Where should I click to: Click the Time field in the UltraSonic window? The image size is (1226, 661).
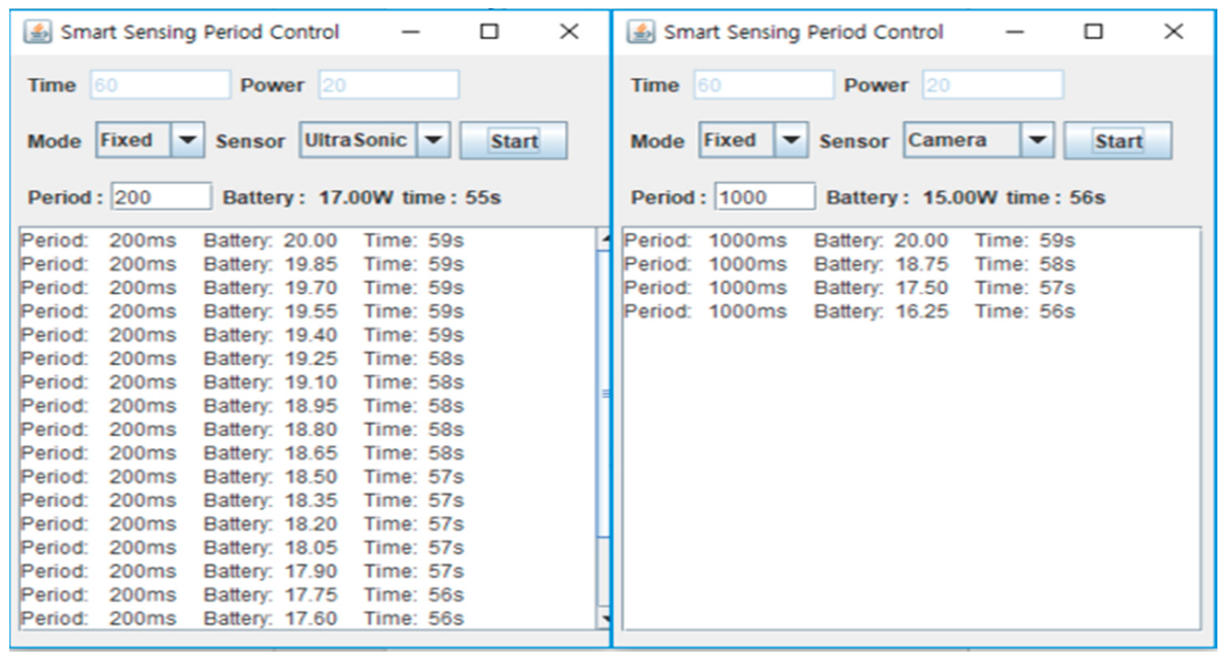(x=160, y=85)
